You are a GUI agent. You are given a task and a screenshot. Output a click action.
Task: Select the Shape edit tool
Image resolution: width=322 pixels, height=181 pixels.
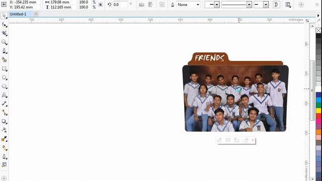(x=4, y=25)
